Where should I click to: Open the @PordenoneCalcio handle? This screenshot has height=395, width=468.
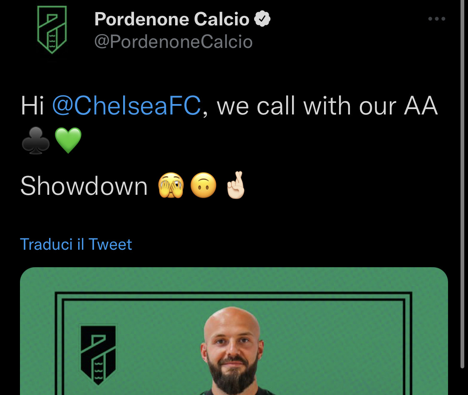[173, 42]
